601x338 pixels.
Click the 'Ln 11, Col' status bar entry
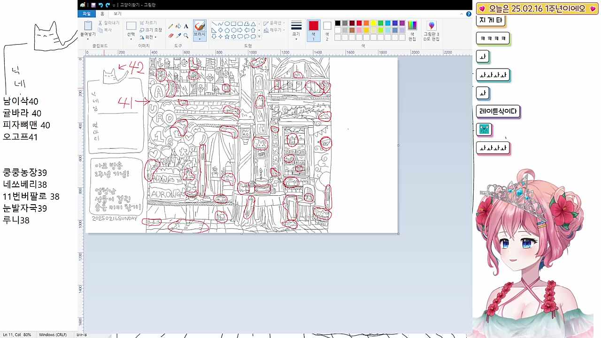pos(12,335)
